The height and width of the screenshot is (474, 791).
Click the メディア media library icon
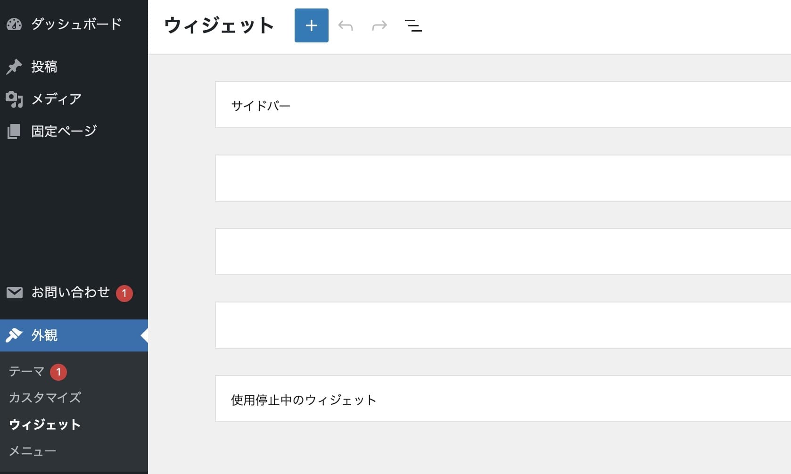[x=15, y=98]
